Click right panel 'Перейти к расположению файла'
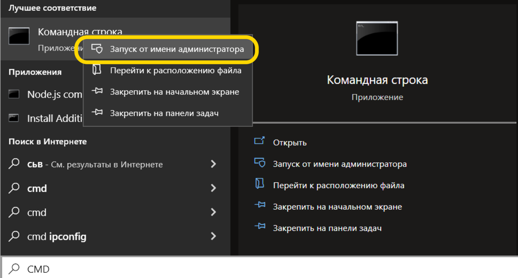The width and height of the screenshot is (518, 278). (339, 186)
